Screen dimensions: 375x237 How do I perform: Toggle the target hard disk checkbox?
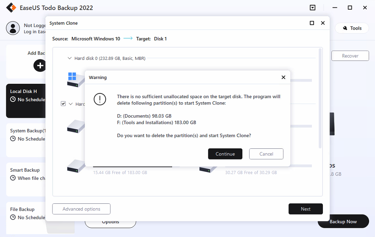click(63, 104)
